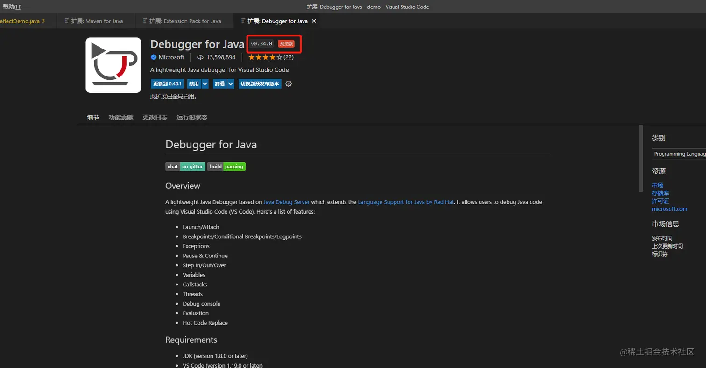Click the 上次更新时间 market info label

(x=667, y=246)
